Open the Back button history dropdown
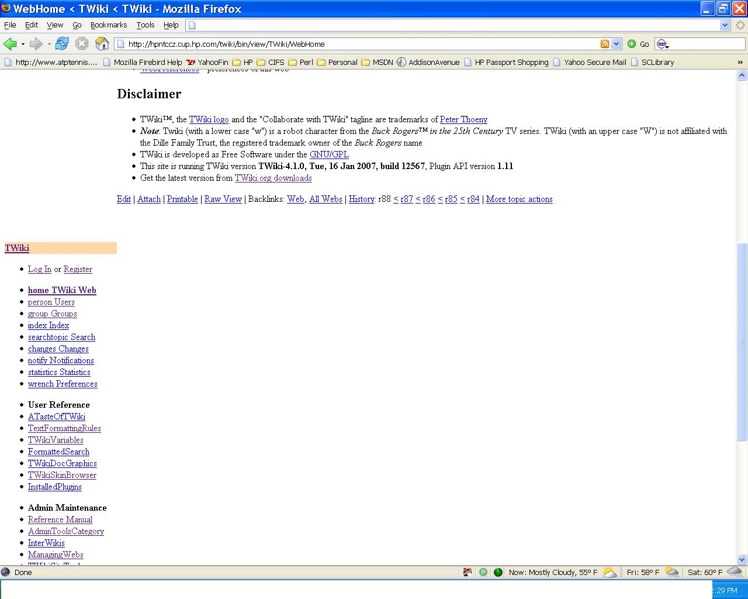The height and width of the screenshot is (599, 748). [x=23, y=44]
